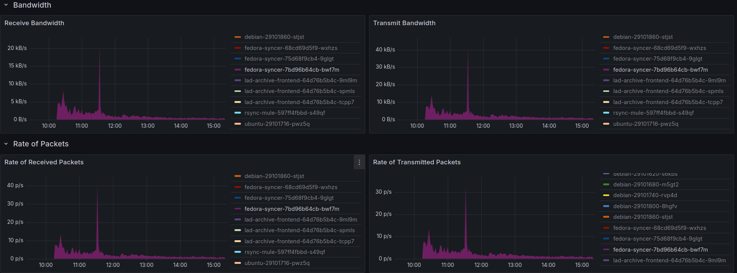The image size is (737, 273).
Task: Select fedora-syncer-75d68f9cb4-9glgt in Transmitted Packets legend
Action: point(658,239)
